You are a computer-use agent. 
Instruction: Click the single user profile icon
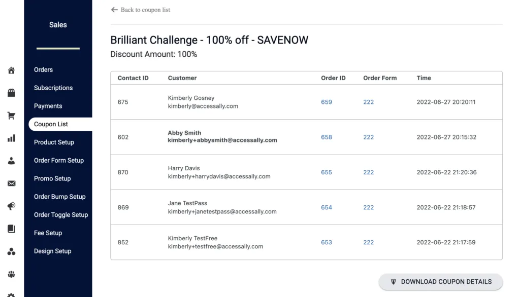11,161
